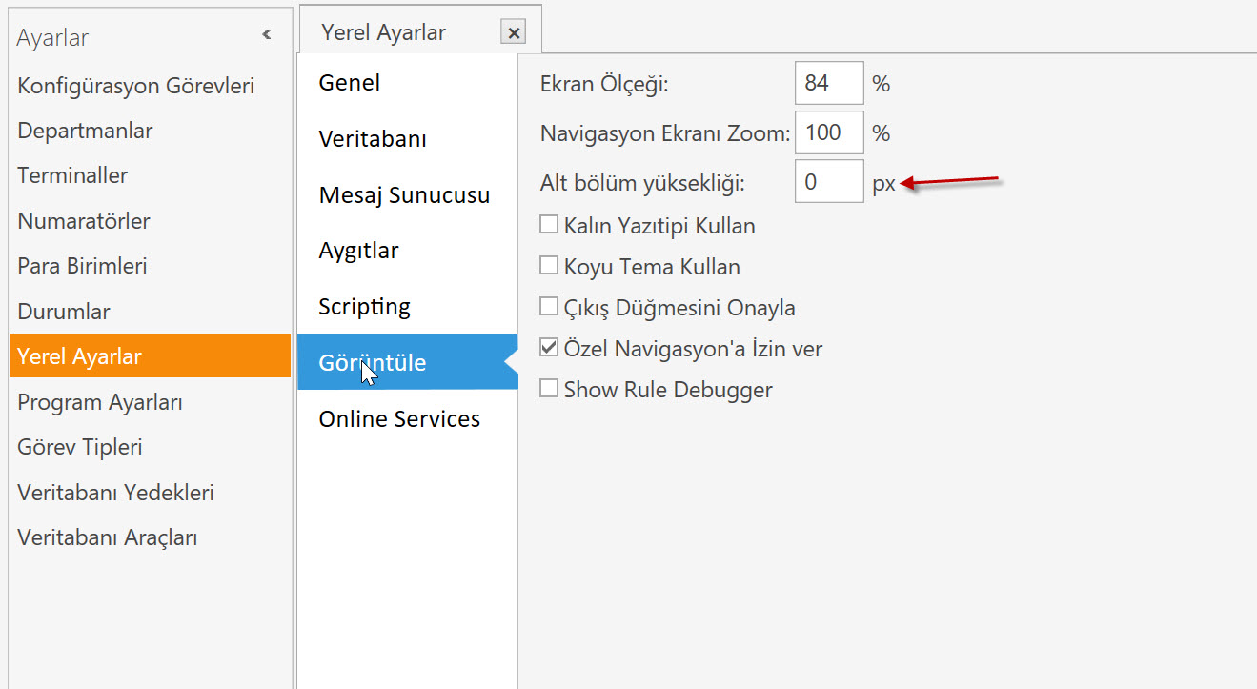
Task: Enable Kalın Yazıtipi Kullan checkbox
Action: coord(549,225)
